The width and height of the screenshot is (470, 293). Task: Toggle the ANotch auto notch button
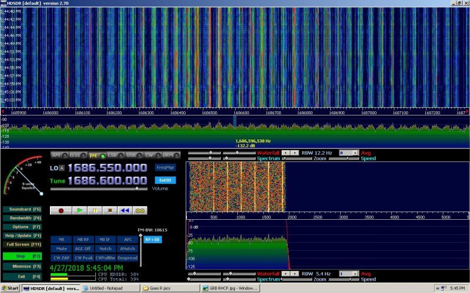(127, 248)
